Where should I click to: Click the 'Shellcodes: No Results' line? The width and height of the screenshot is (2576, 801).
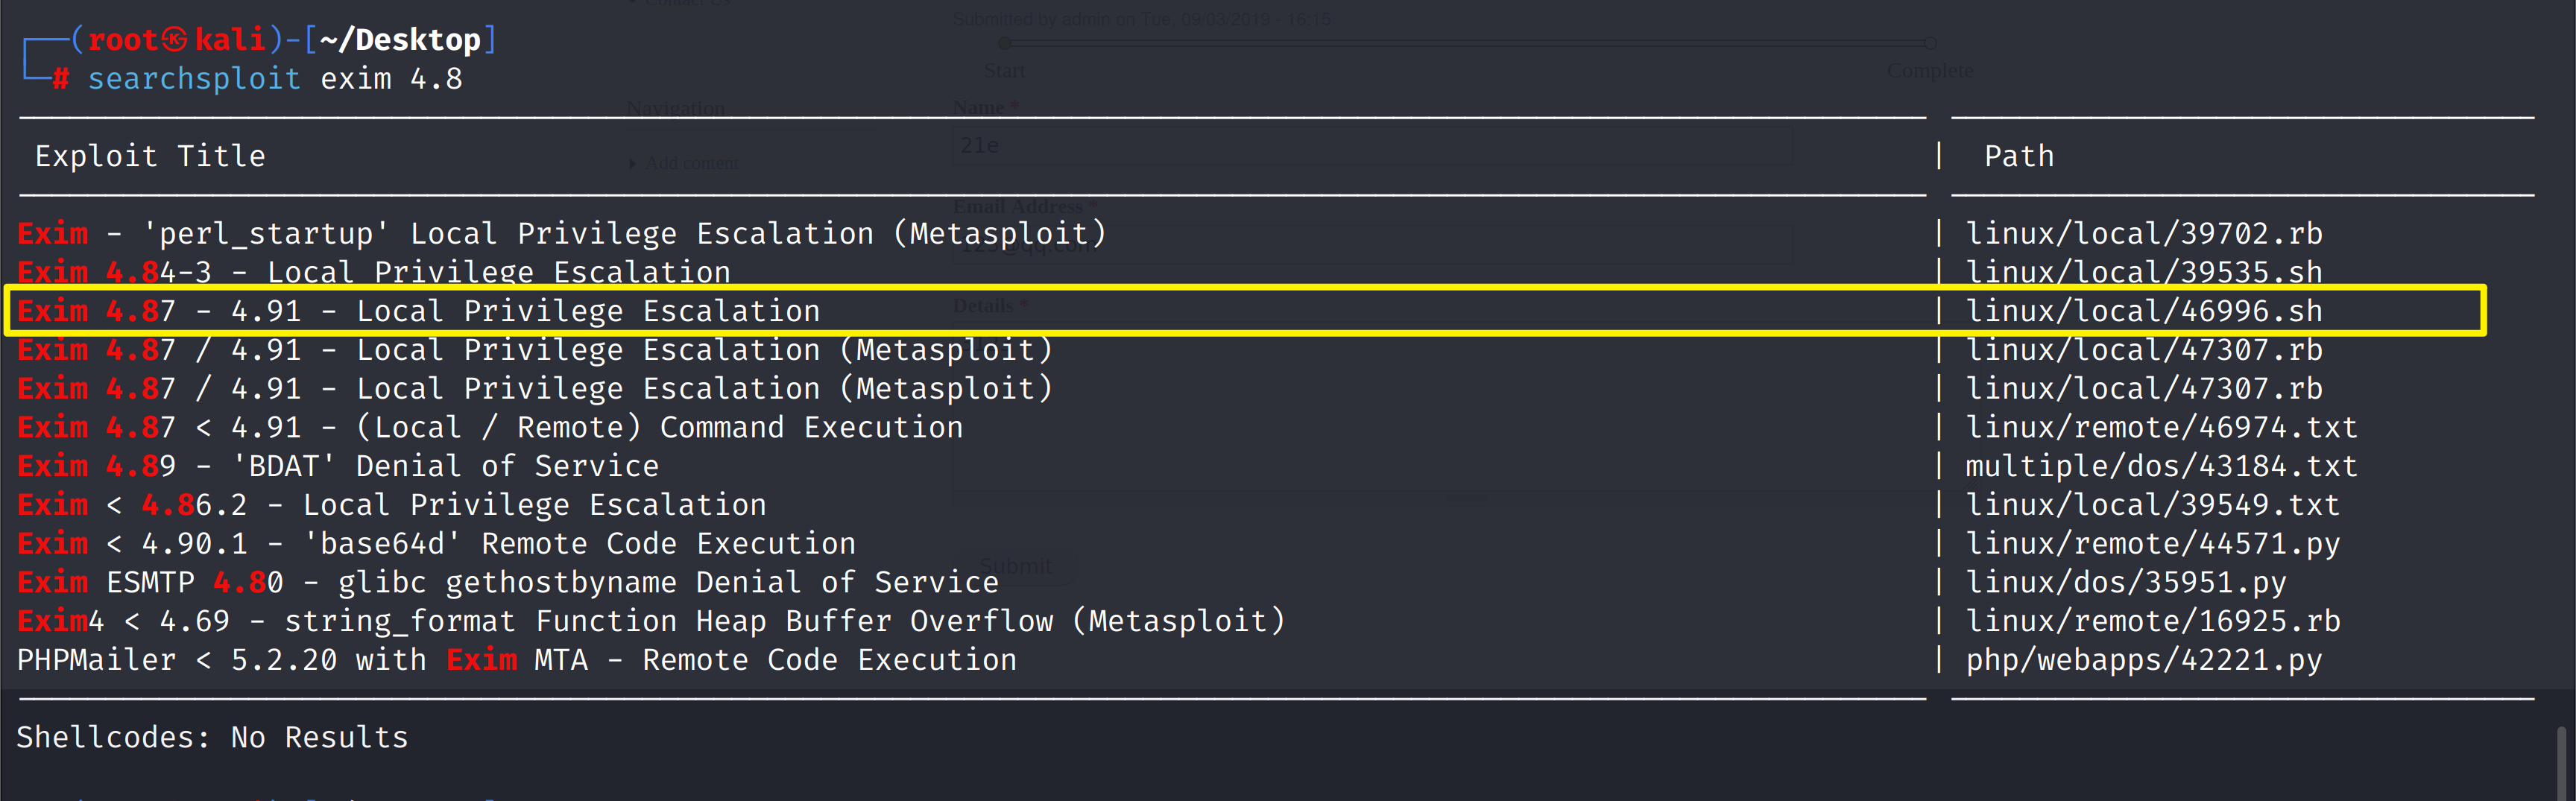pos(212,737)
